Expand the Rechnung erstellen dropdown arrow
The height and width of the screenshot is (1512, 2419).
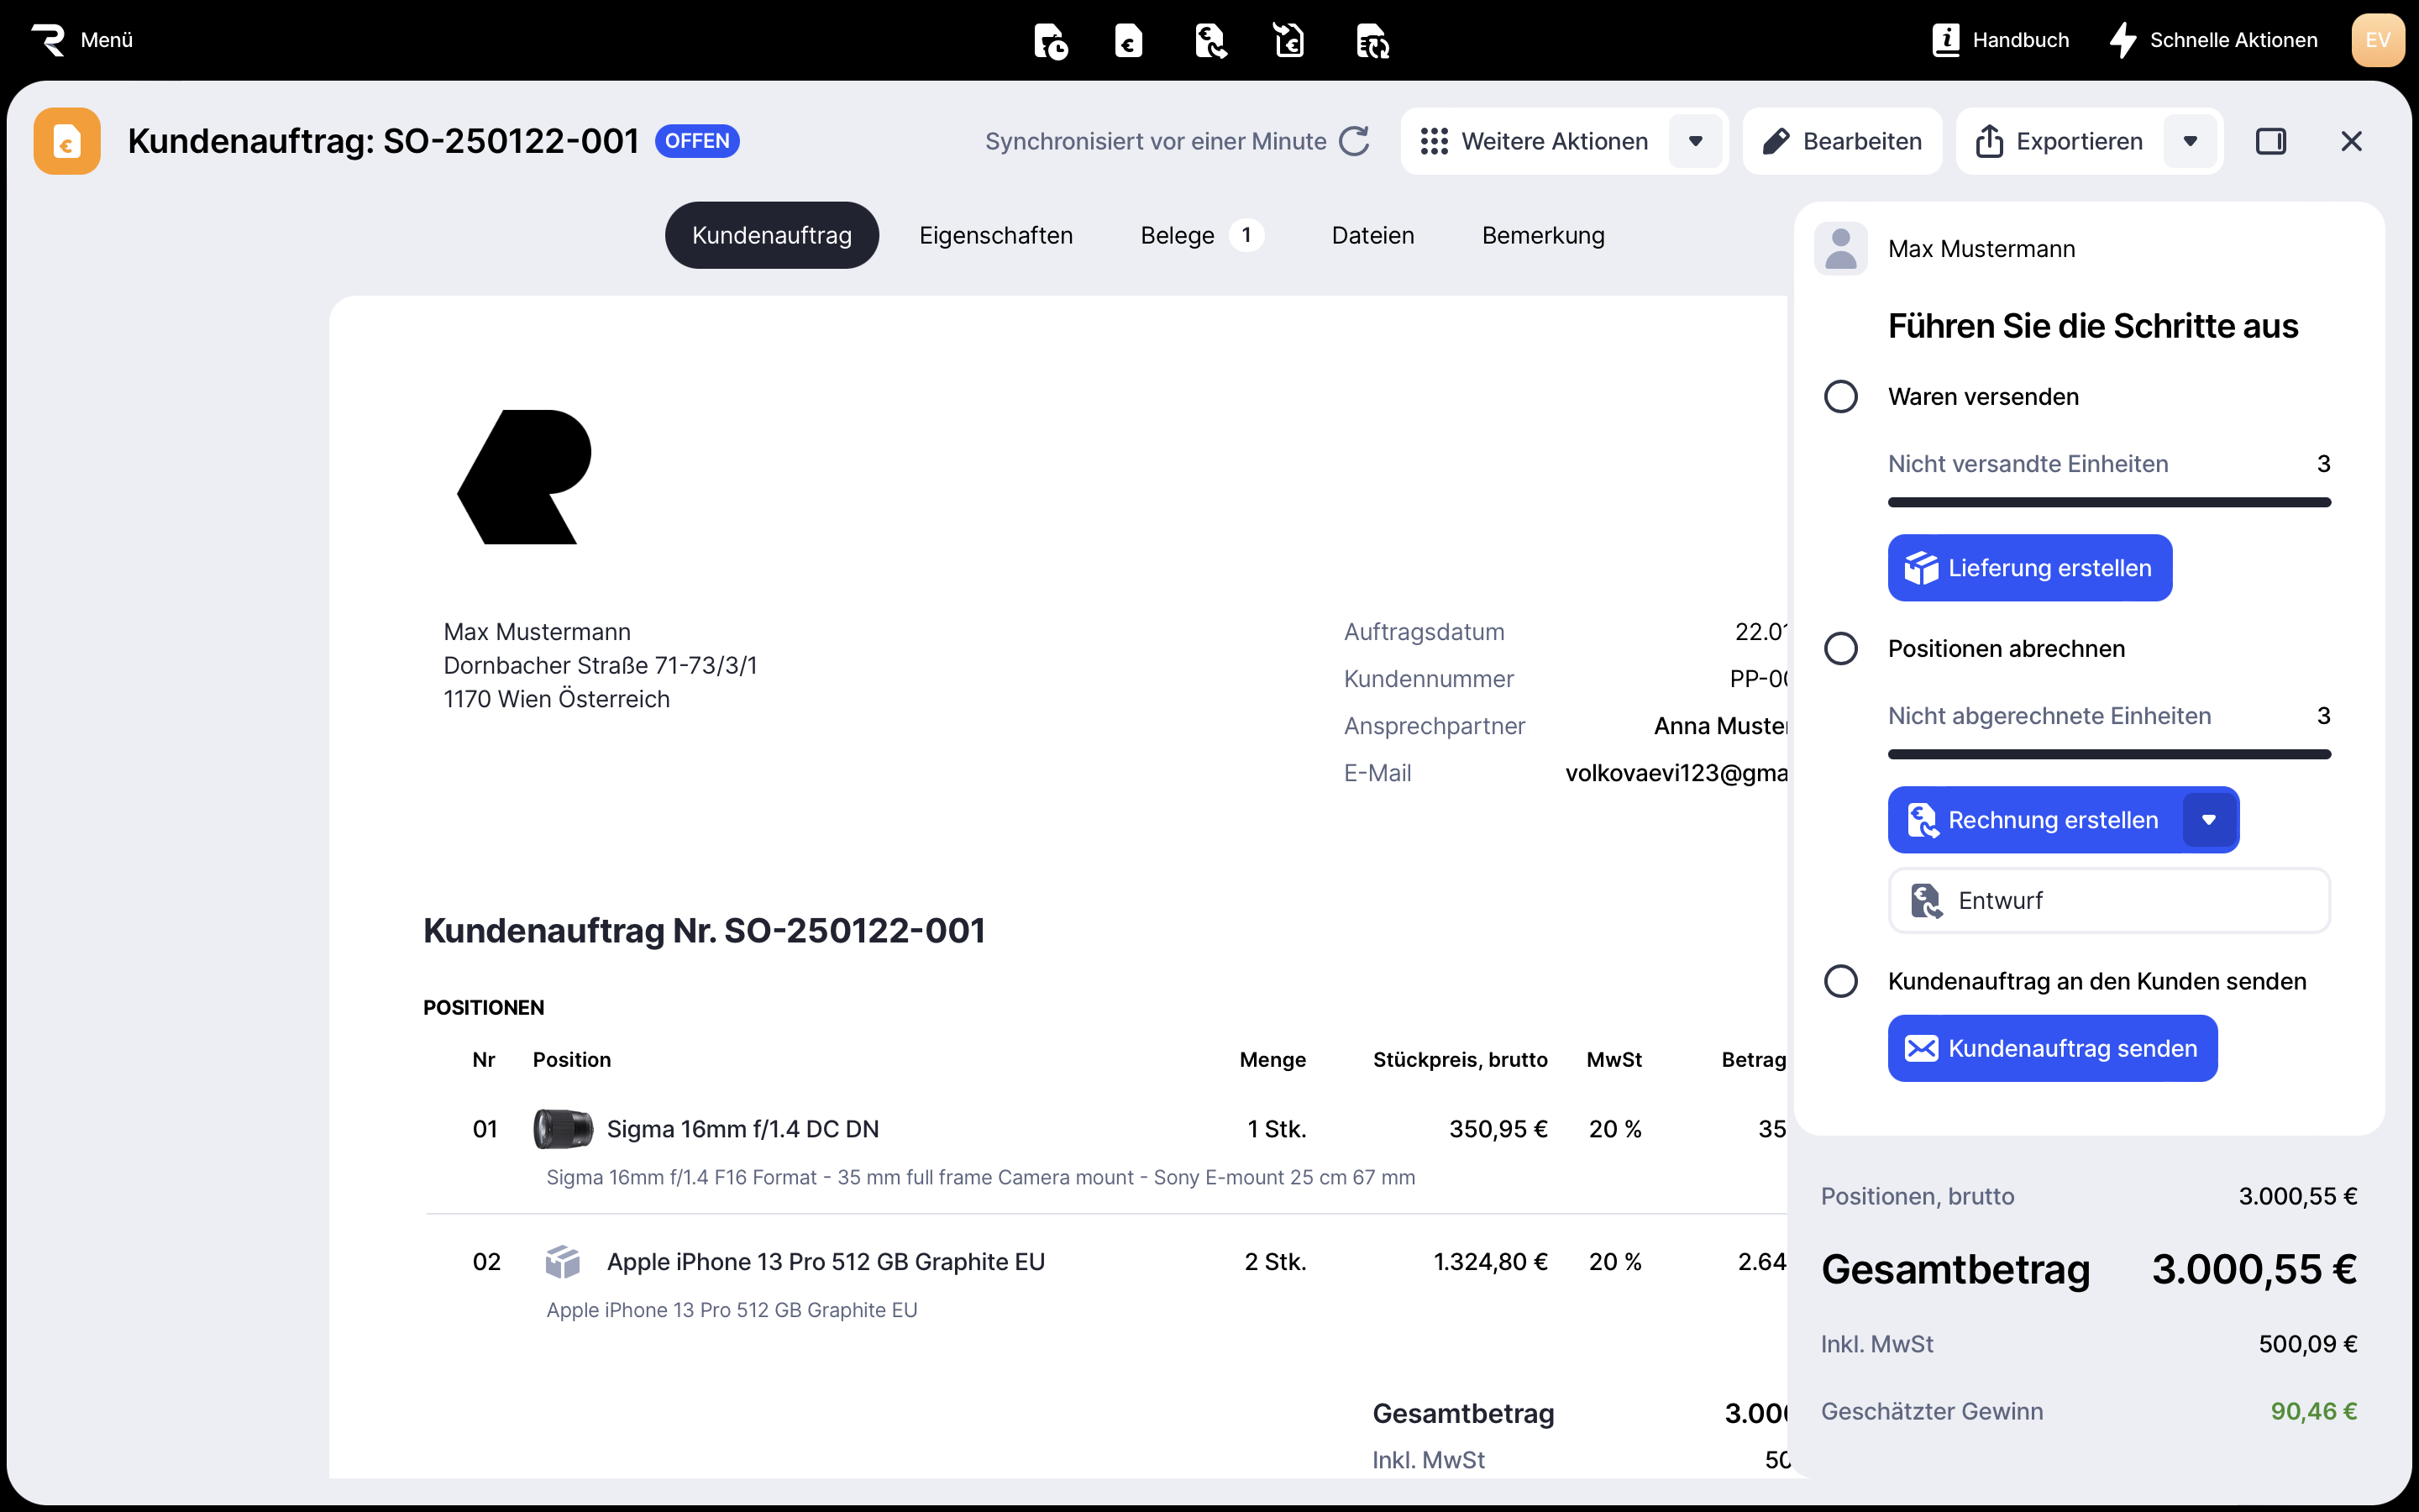[2209, 820]
